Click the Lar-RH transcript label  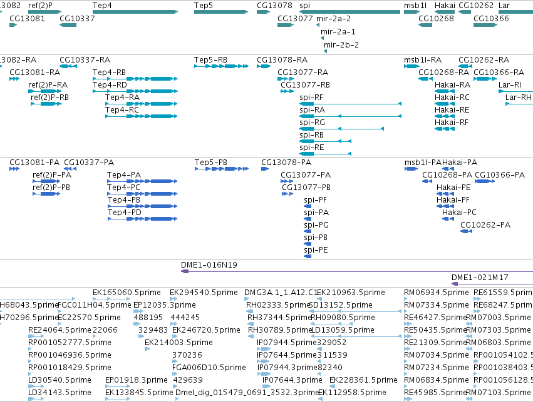pos(519,98)
